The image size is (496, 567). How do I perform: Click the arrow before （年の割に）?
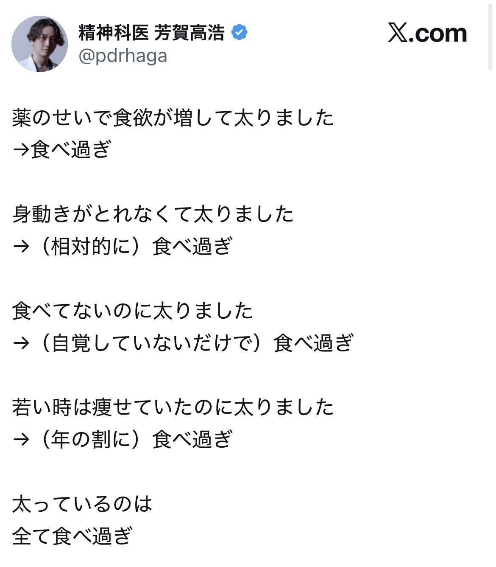(x=21, y=439)
